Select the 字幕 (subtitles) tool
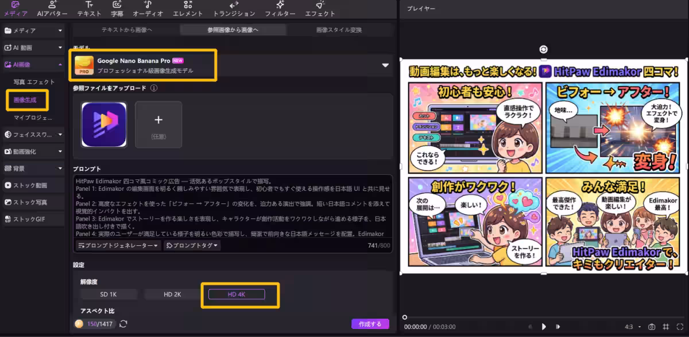689x337 pixels. tap(118, 9)
